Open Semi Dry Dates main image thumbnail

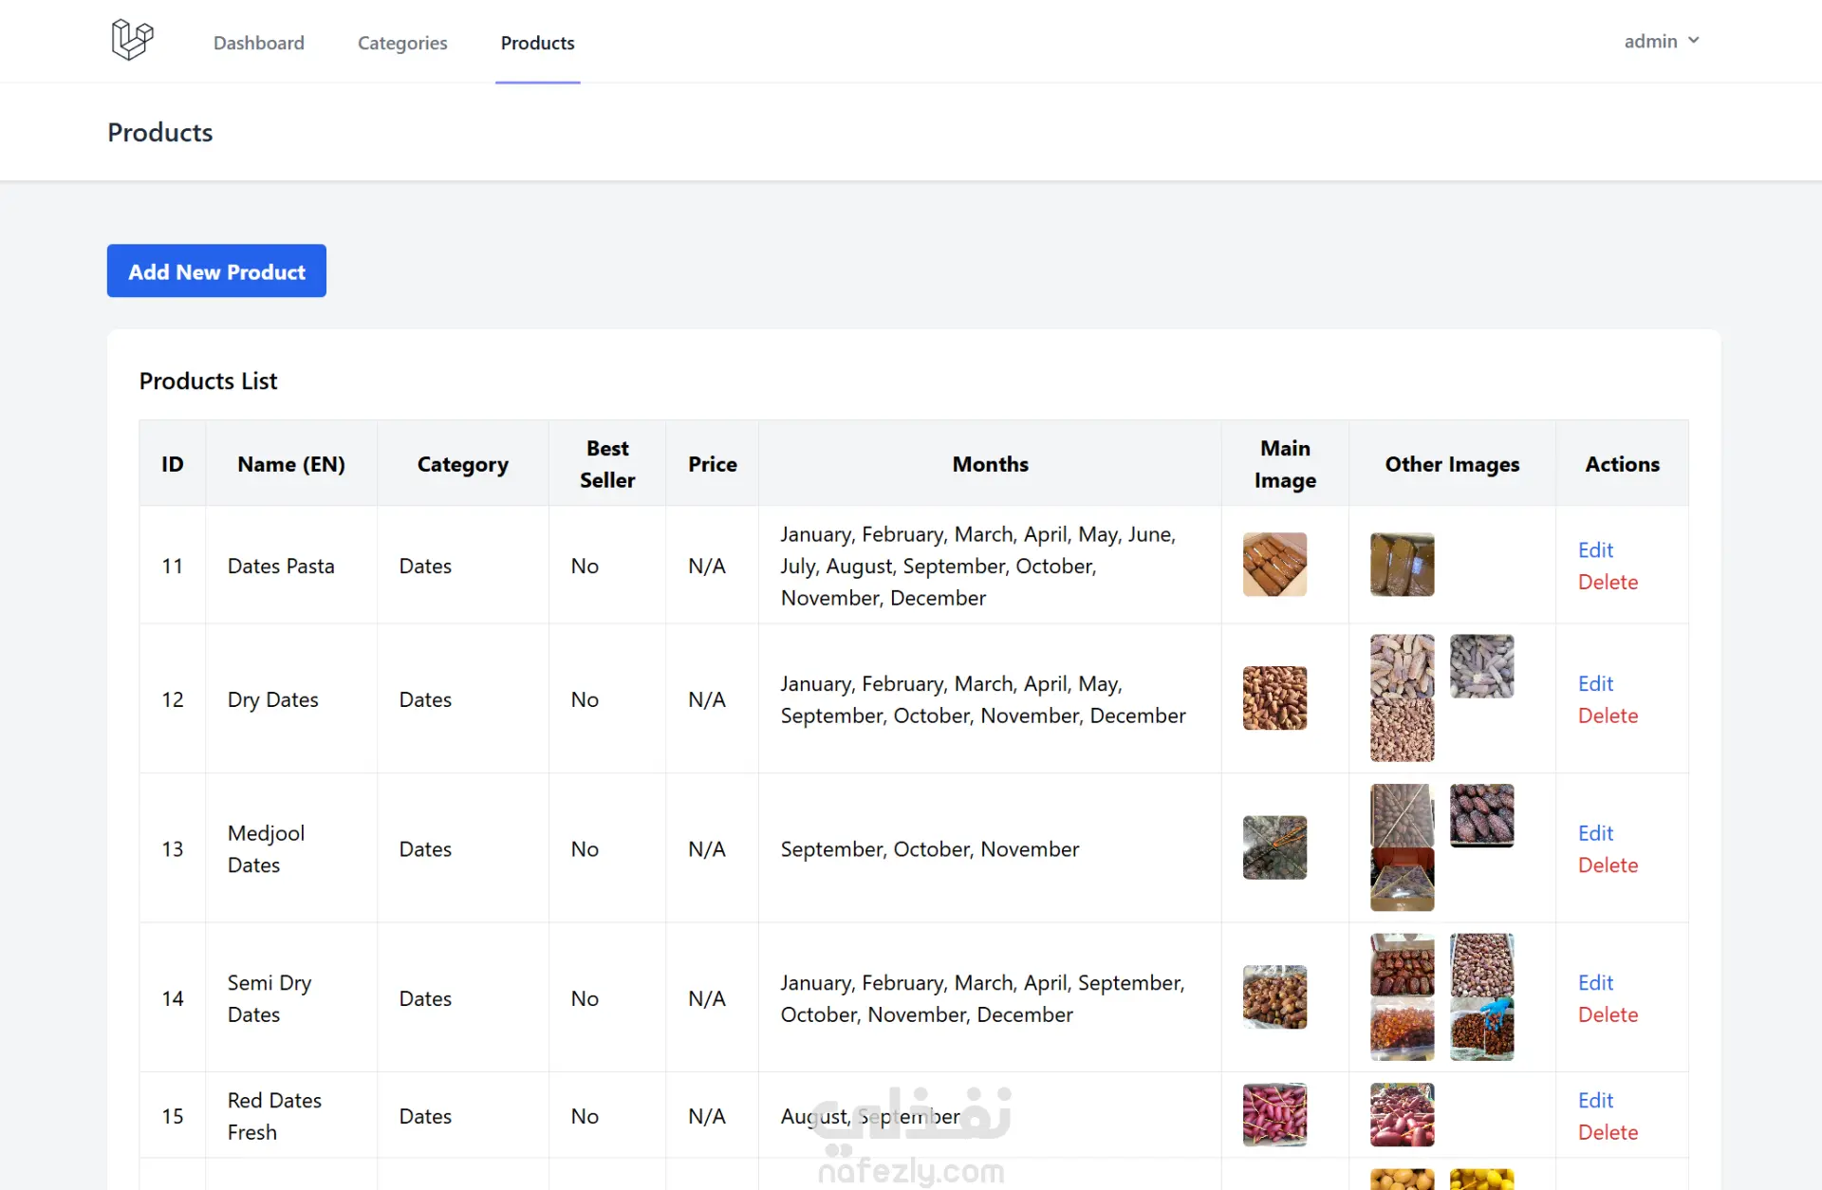pyautogui.click(x=1274, y=997)
